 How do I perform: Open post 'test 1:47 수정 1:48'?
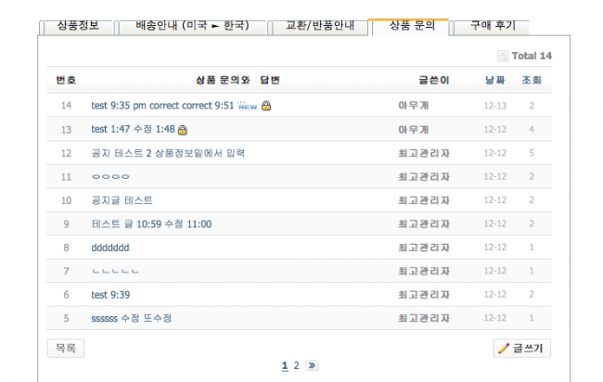point(133,129)
